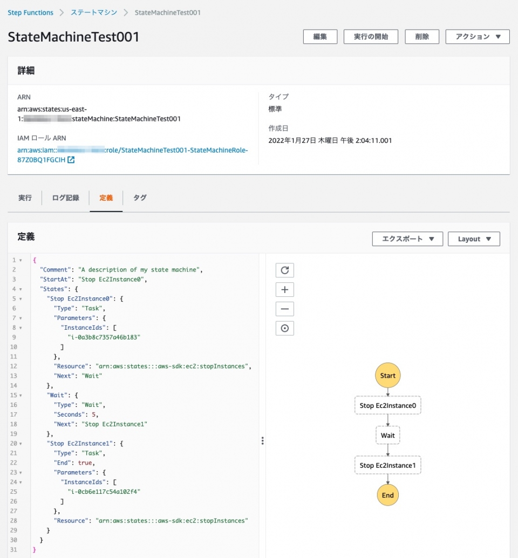Collapse code fold at line 1
This screenshot has height=558, width=518.
coord(21,260)
